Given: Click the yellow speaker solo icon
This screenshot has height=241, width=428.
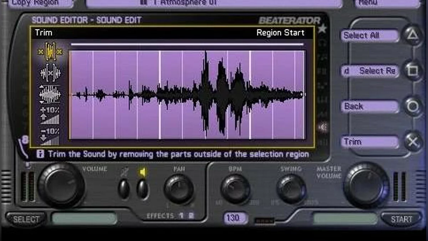Looking at the screenshot, I should click(x=143, y=172).
